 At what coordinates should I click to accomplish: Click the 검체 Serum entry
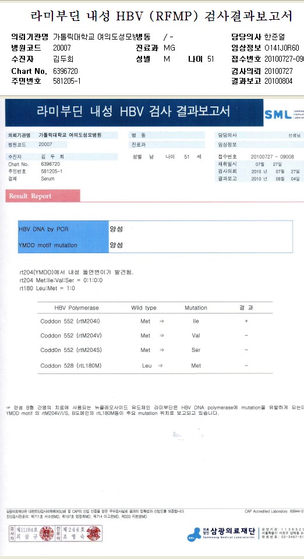31,179
